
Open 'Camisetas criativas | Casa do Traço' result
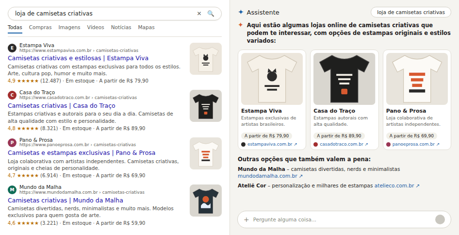click(x=62, y=105)
